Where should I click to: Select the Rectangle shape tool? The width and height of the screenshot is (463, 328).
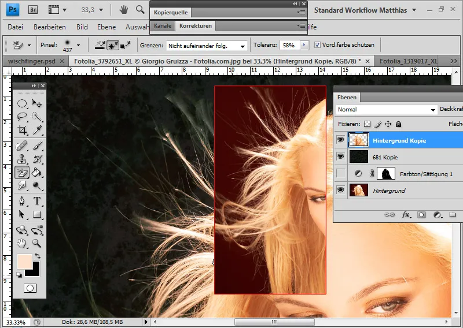click(x=37, y=215)
